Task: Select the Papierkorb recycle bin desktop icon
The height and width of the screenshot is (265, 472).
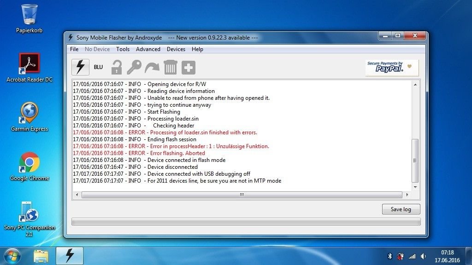Action: point(29,18)
